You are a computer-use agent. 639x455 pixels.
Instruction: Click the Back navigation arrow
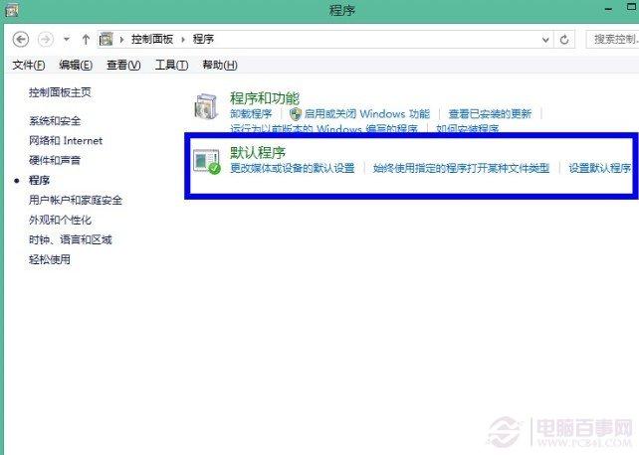click(x=21, y=40)
